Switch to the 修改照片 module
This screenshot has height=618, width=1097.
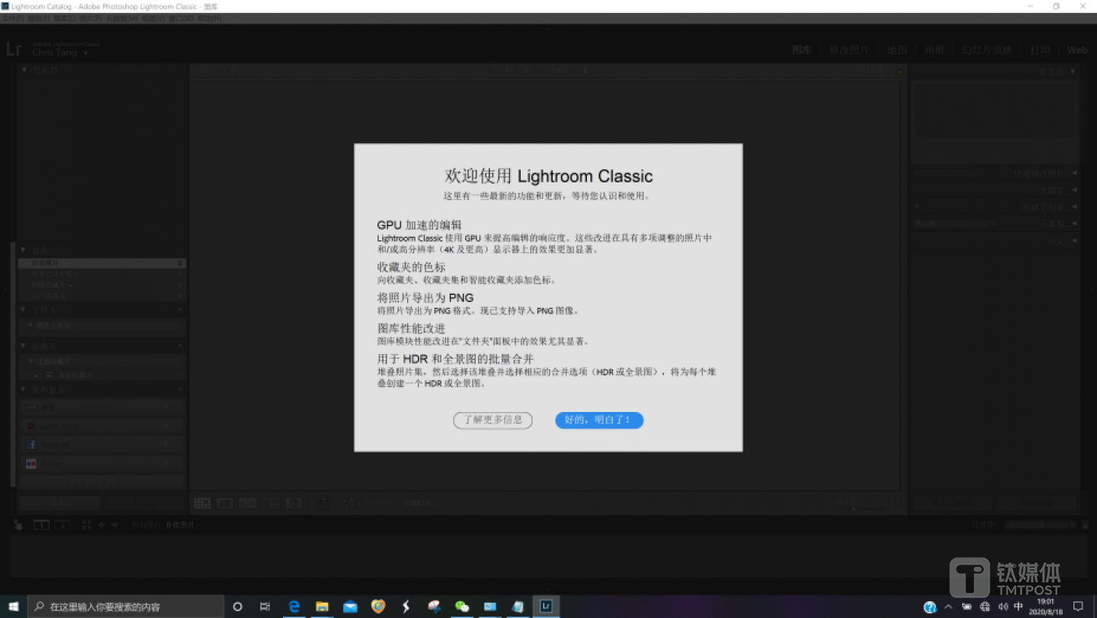(848, 50)
